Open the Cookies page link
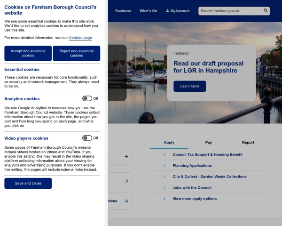Screen dimensions: 282x226 tap(80, 38)
